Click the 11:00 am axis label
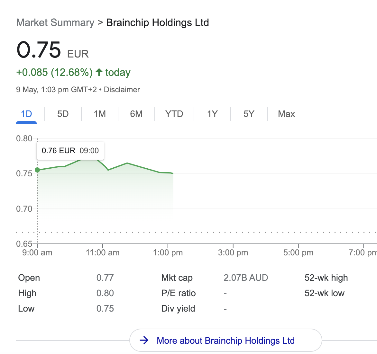 pyautogui.click(x=103, y=253)
